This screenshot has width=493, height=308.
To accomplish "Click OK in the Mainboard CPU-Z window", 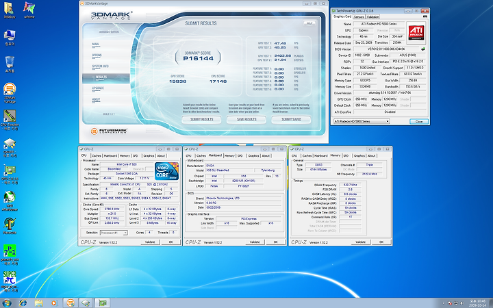I will coord(275,242).
